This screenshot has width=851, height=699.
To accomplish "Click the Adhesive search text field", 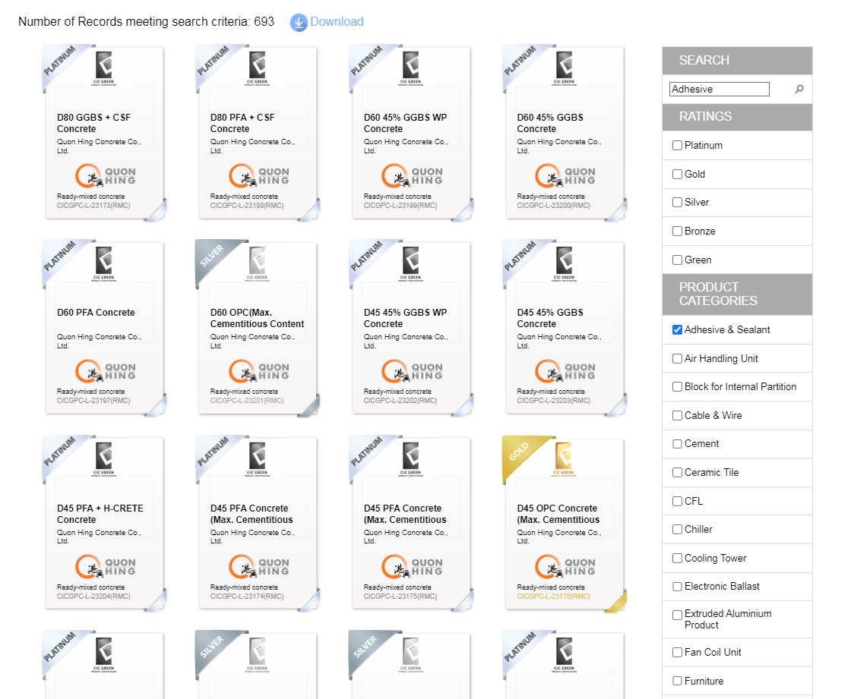I will pos(719,90).
